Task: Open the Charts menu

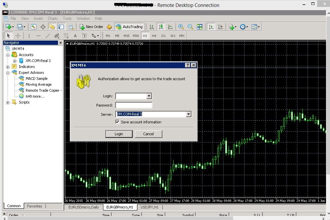Action: coord(53,18)
